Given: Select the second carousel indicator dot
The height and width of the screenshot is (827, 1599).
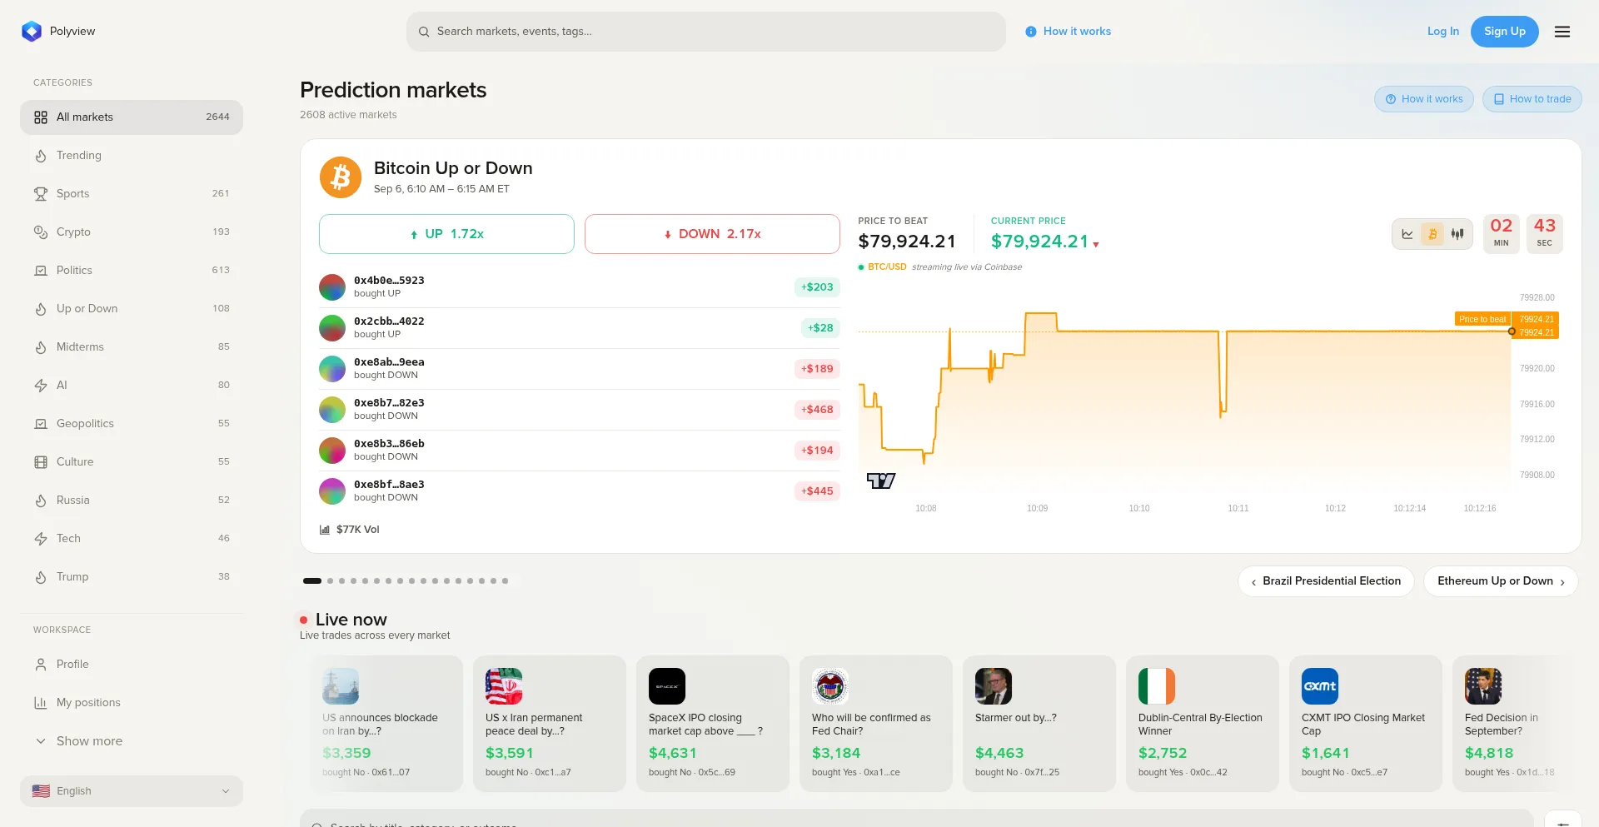Looking at the screenshot, I should tap(330, 581).
